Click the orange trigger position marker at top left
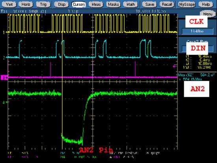 9,15
